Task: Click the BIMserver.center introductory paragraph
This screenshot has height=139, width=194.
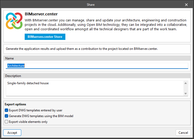Action: [106, 25]
